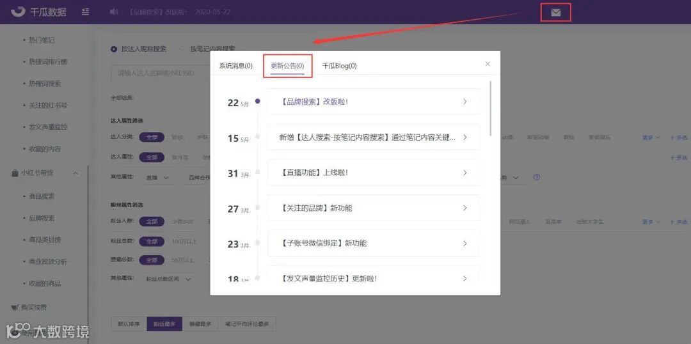Click the cart icon beside 购买续费
Viewport: 691px width, 344px height.
pos(15,307)
